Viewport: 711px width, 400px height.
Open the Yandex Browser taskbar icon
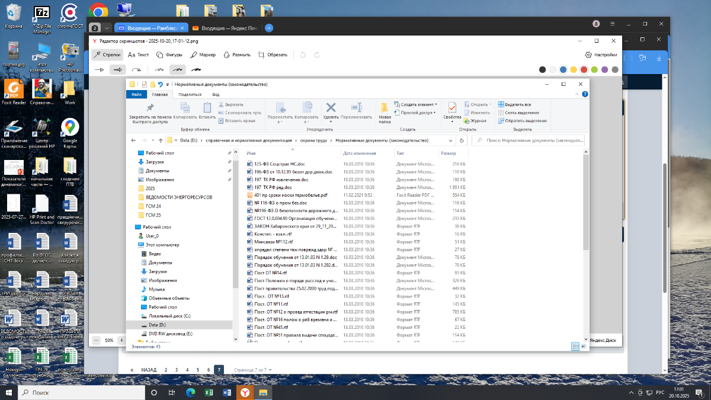click(245, 392)
